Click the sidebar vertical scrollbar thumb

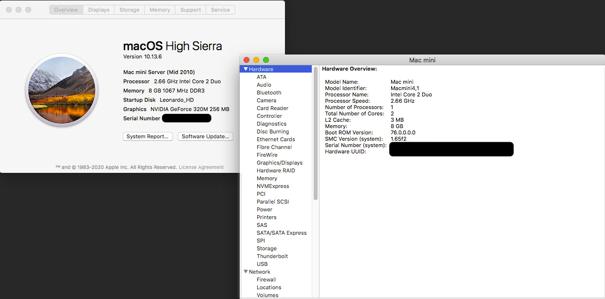316,134
